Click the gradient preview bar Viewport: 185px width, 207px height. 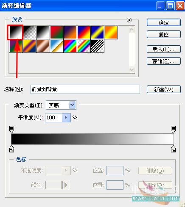92,139
